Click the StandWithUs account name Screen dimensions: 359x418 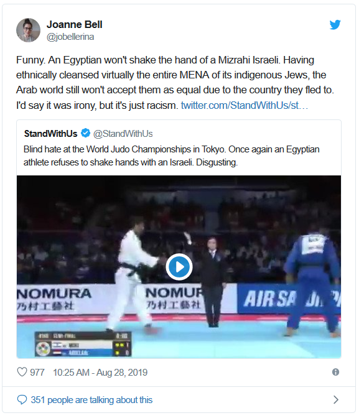point(50,134)
